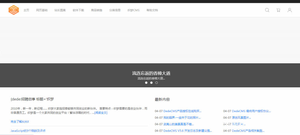300x135 pixels.
Task: Select the third hollow carousel dot
Action: point(156,83)
